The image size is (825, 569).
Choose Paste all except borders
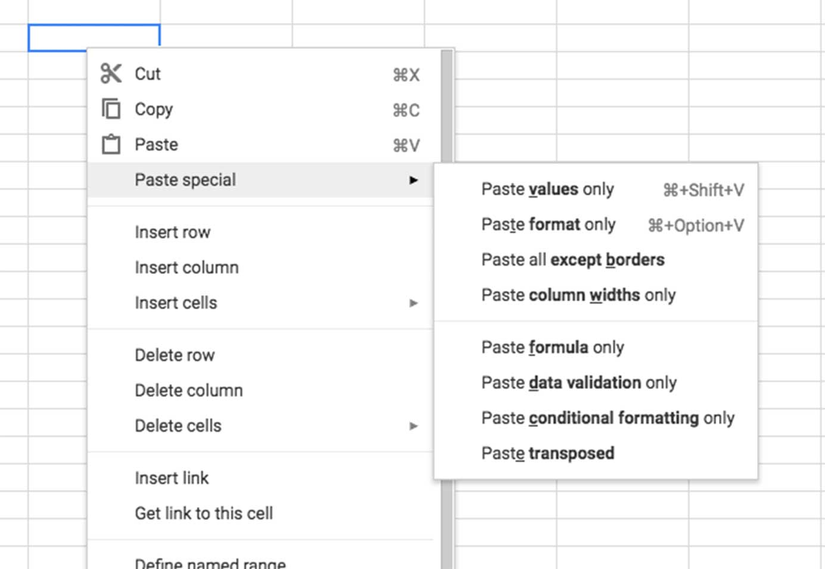(572, 260)
